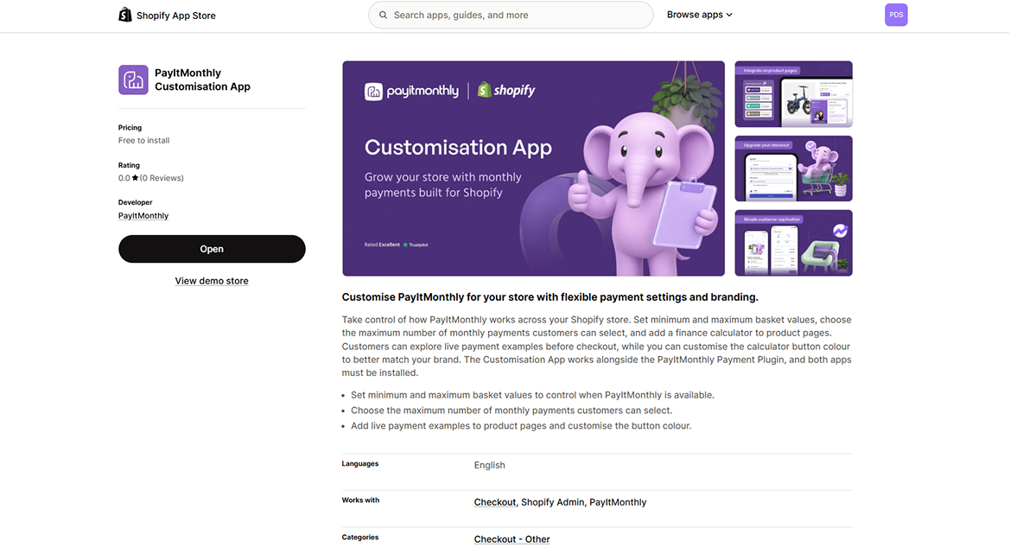Open the PDS account avatar menu

[896, 15]
